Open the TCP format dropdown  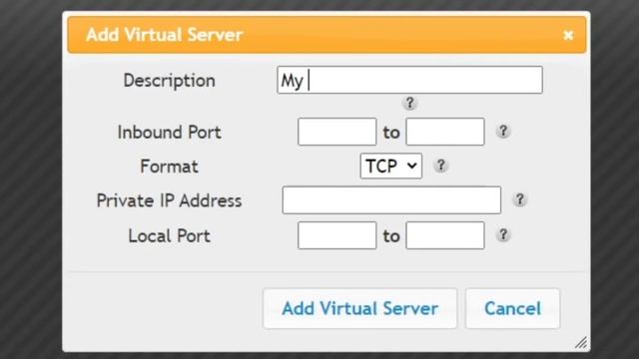coord(391,166)
